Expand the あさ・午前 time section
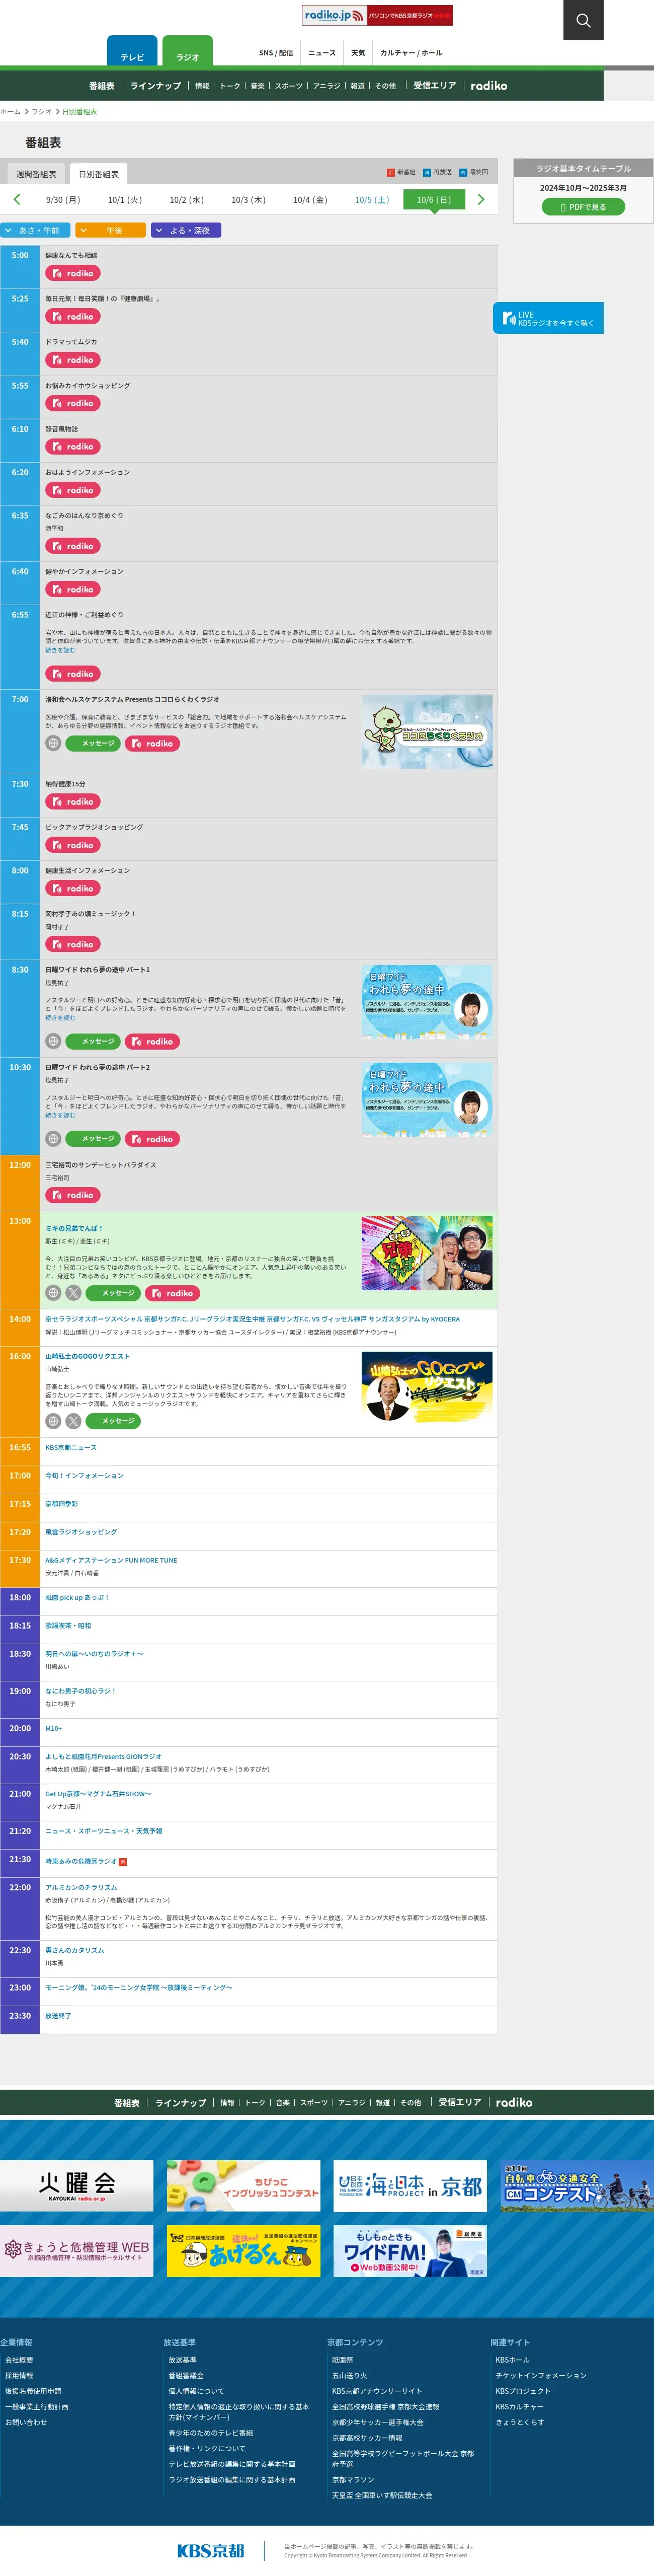This screenshot has height=2576, width=654. pos(36,230)
